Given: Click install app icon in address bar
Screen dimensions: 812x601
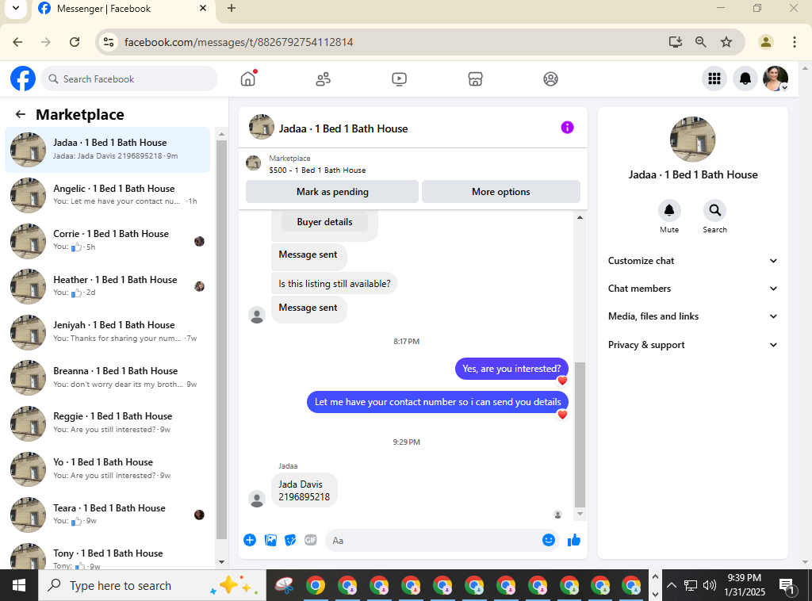Looking at the screenshot, I should [676, 42].
